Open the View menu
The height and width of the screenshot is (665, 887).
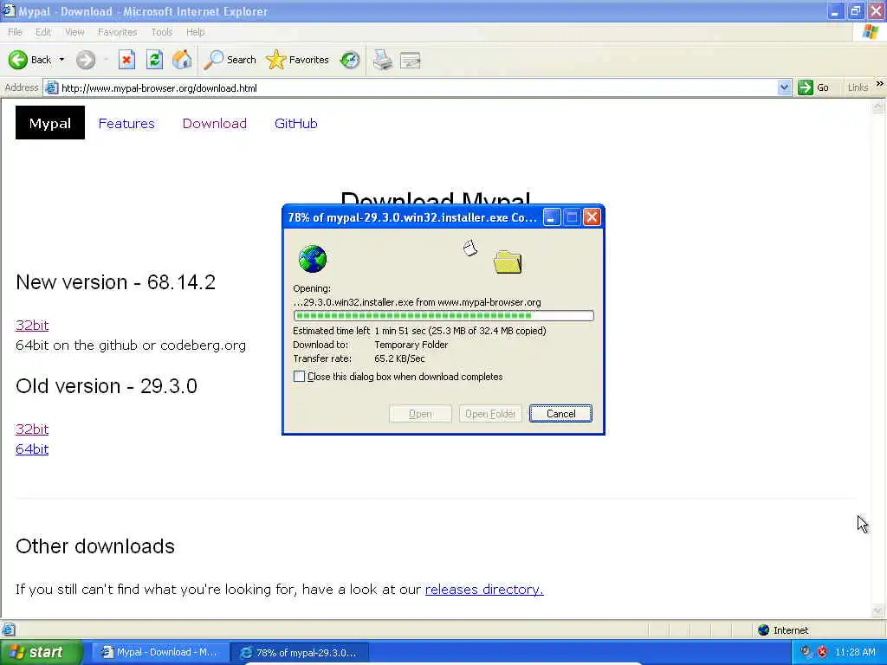(74, 32)
